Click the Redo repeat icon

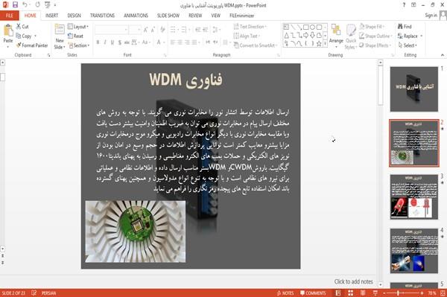click(x=38, y=5)
